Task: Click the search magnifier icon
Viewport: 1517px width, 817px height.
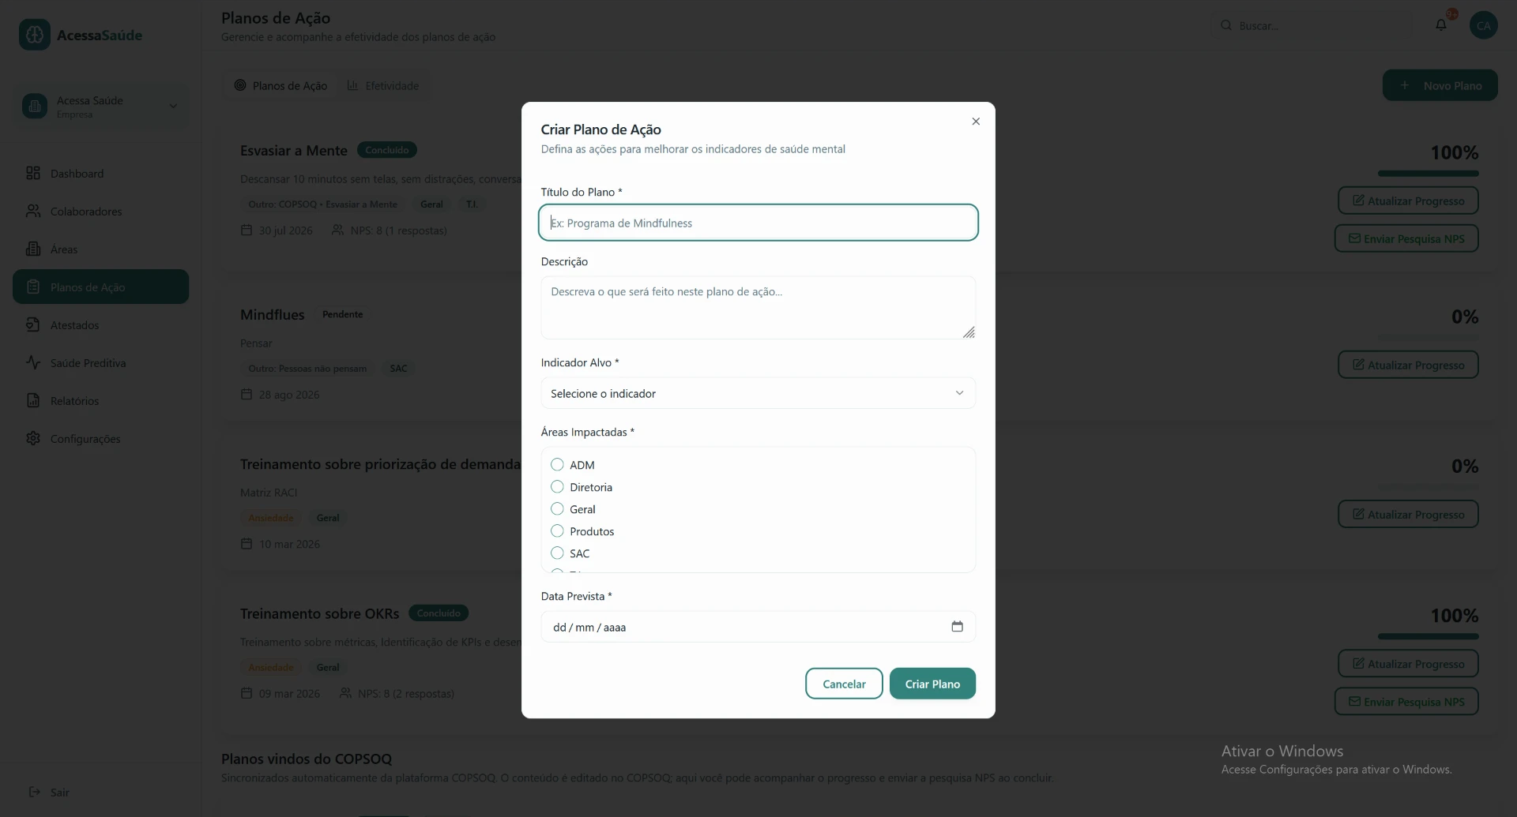Action: [1226, 25]
